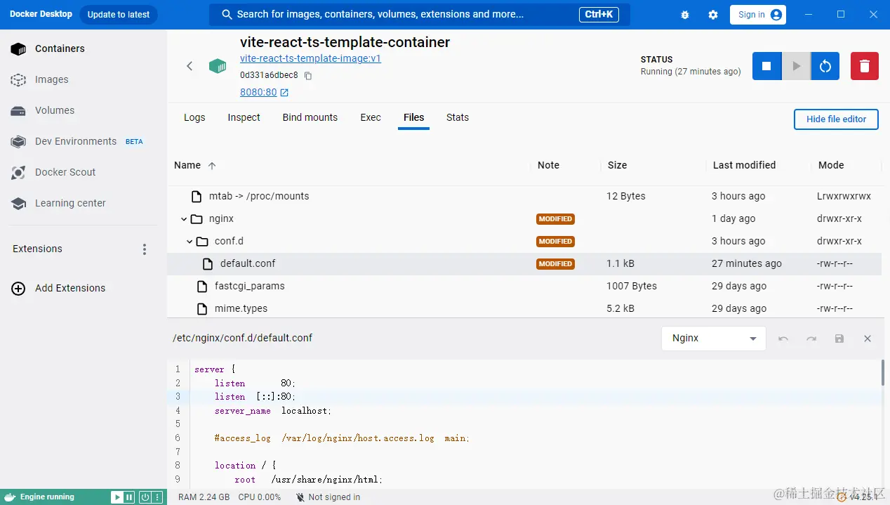Viewport: 890px width, 505px height.
Task: Click the file editor vertical scrollbar
Action: [x=882, y=373]
